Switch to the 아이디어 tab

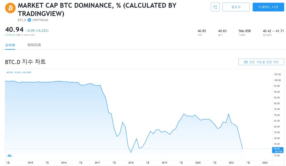tap(34, 45)
